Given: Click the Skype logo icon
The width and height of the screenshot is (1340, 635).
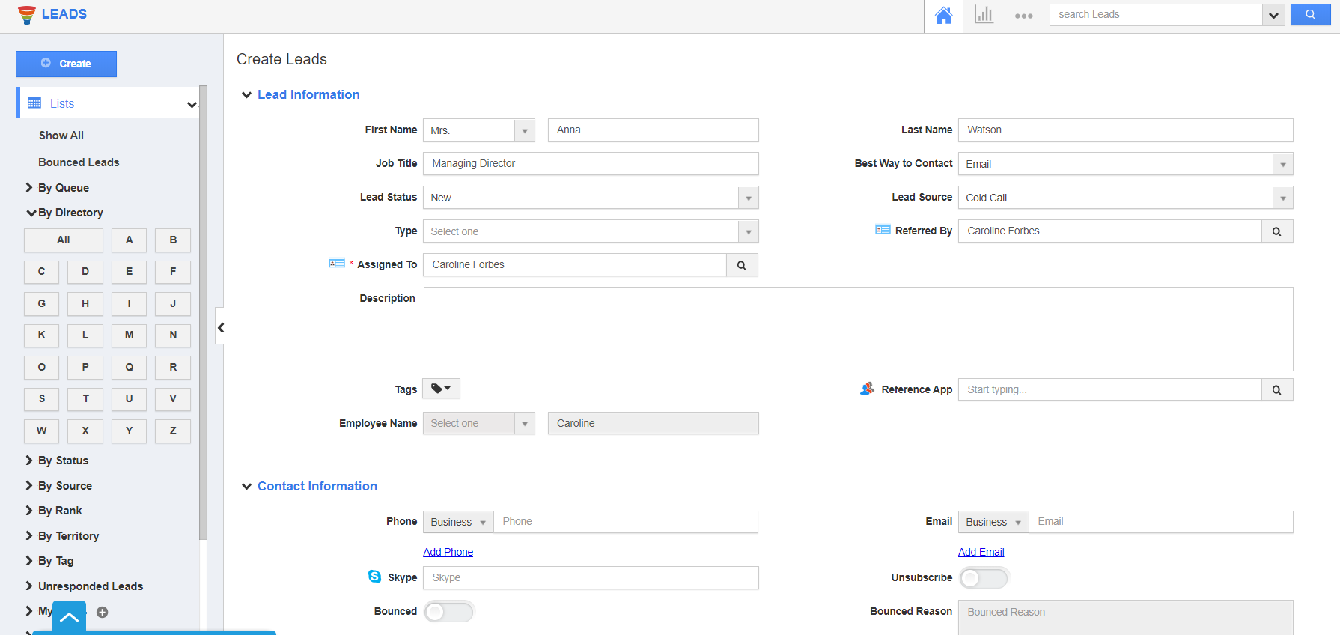Looking at the screenshot, I should [375, 576].
